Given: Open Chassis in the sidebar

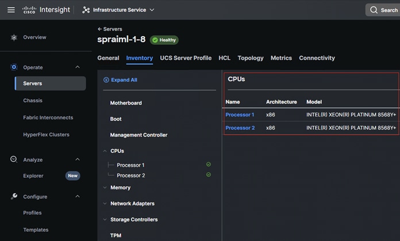Looking at the screenshot, I should tap(33, 100).
